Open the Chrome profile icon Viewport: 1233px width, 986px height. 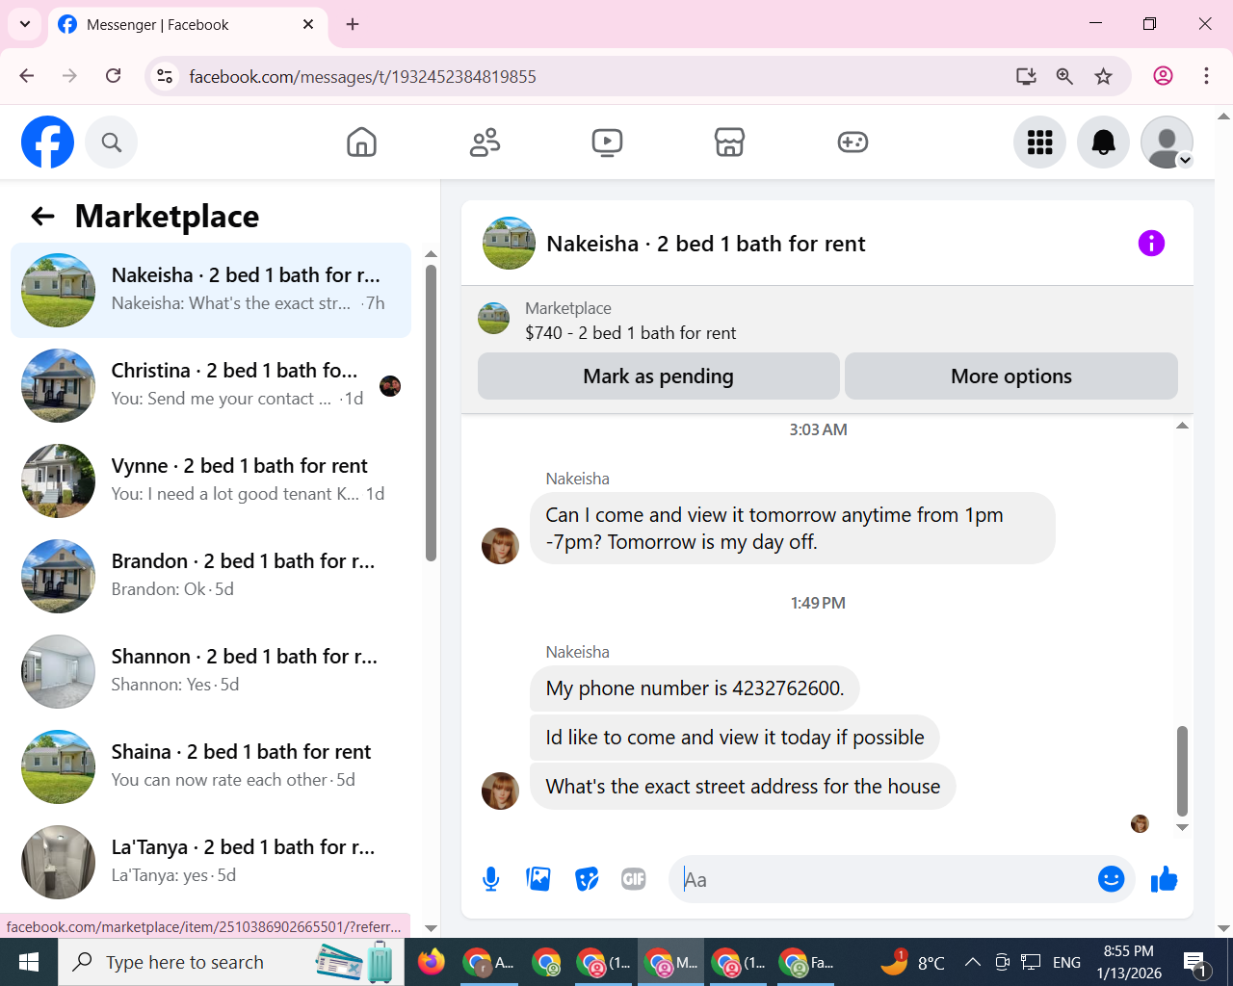[1163, 76]
